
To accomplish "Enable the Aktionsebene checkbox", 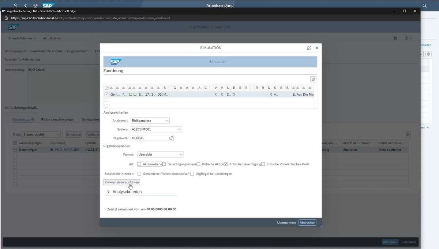I will (139, 164).
